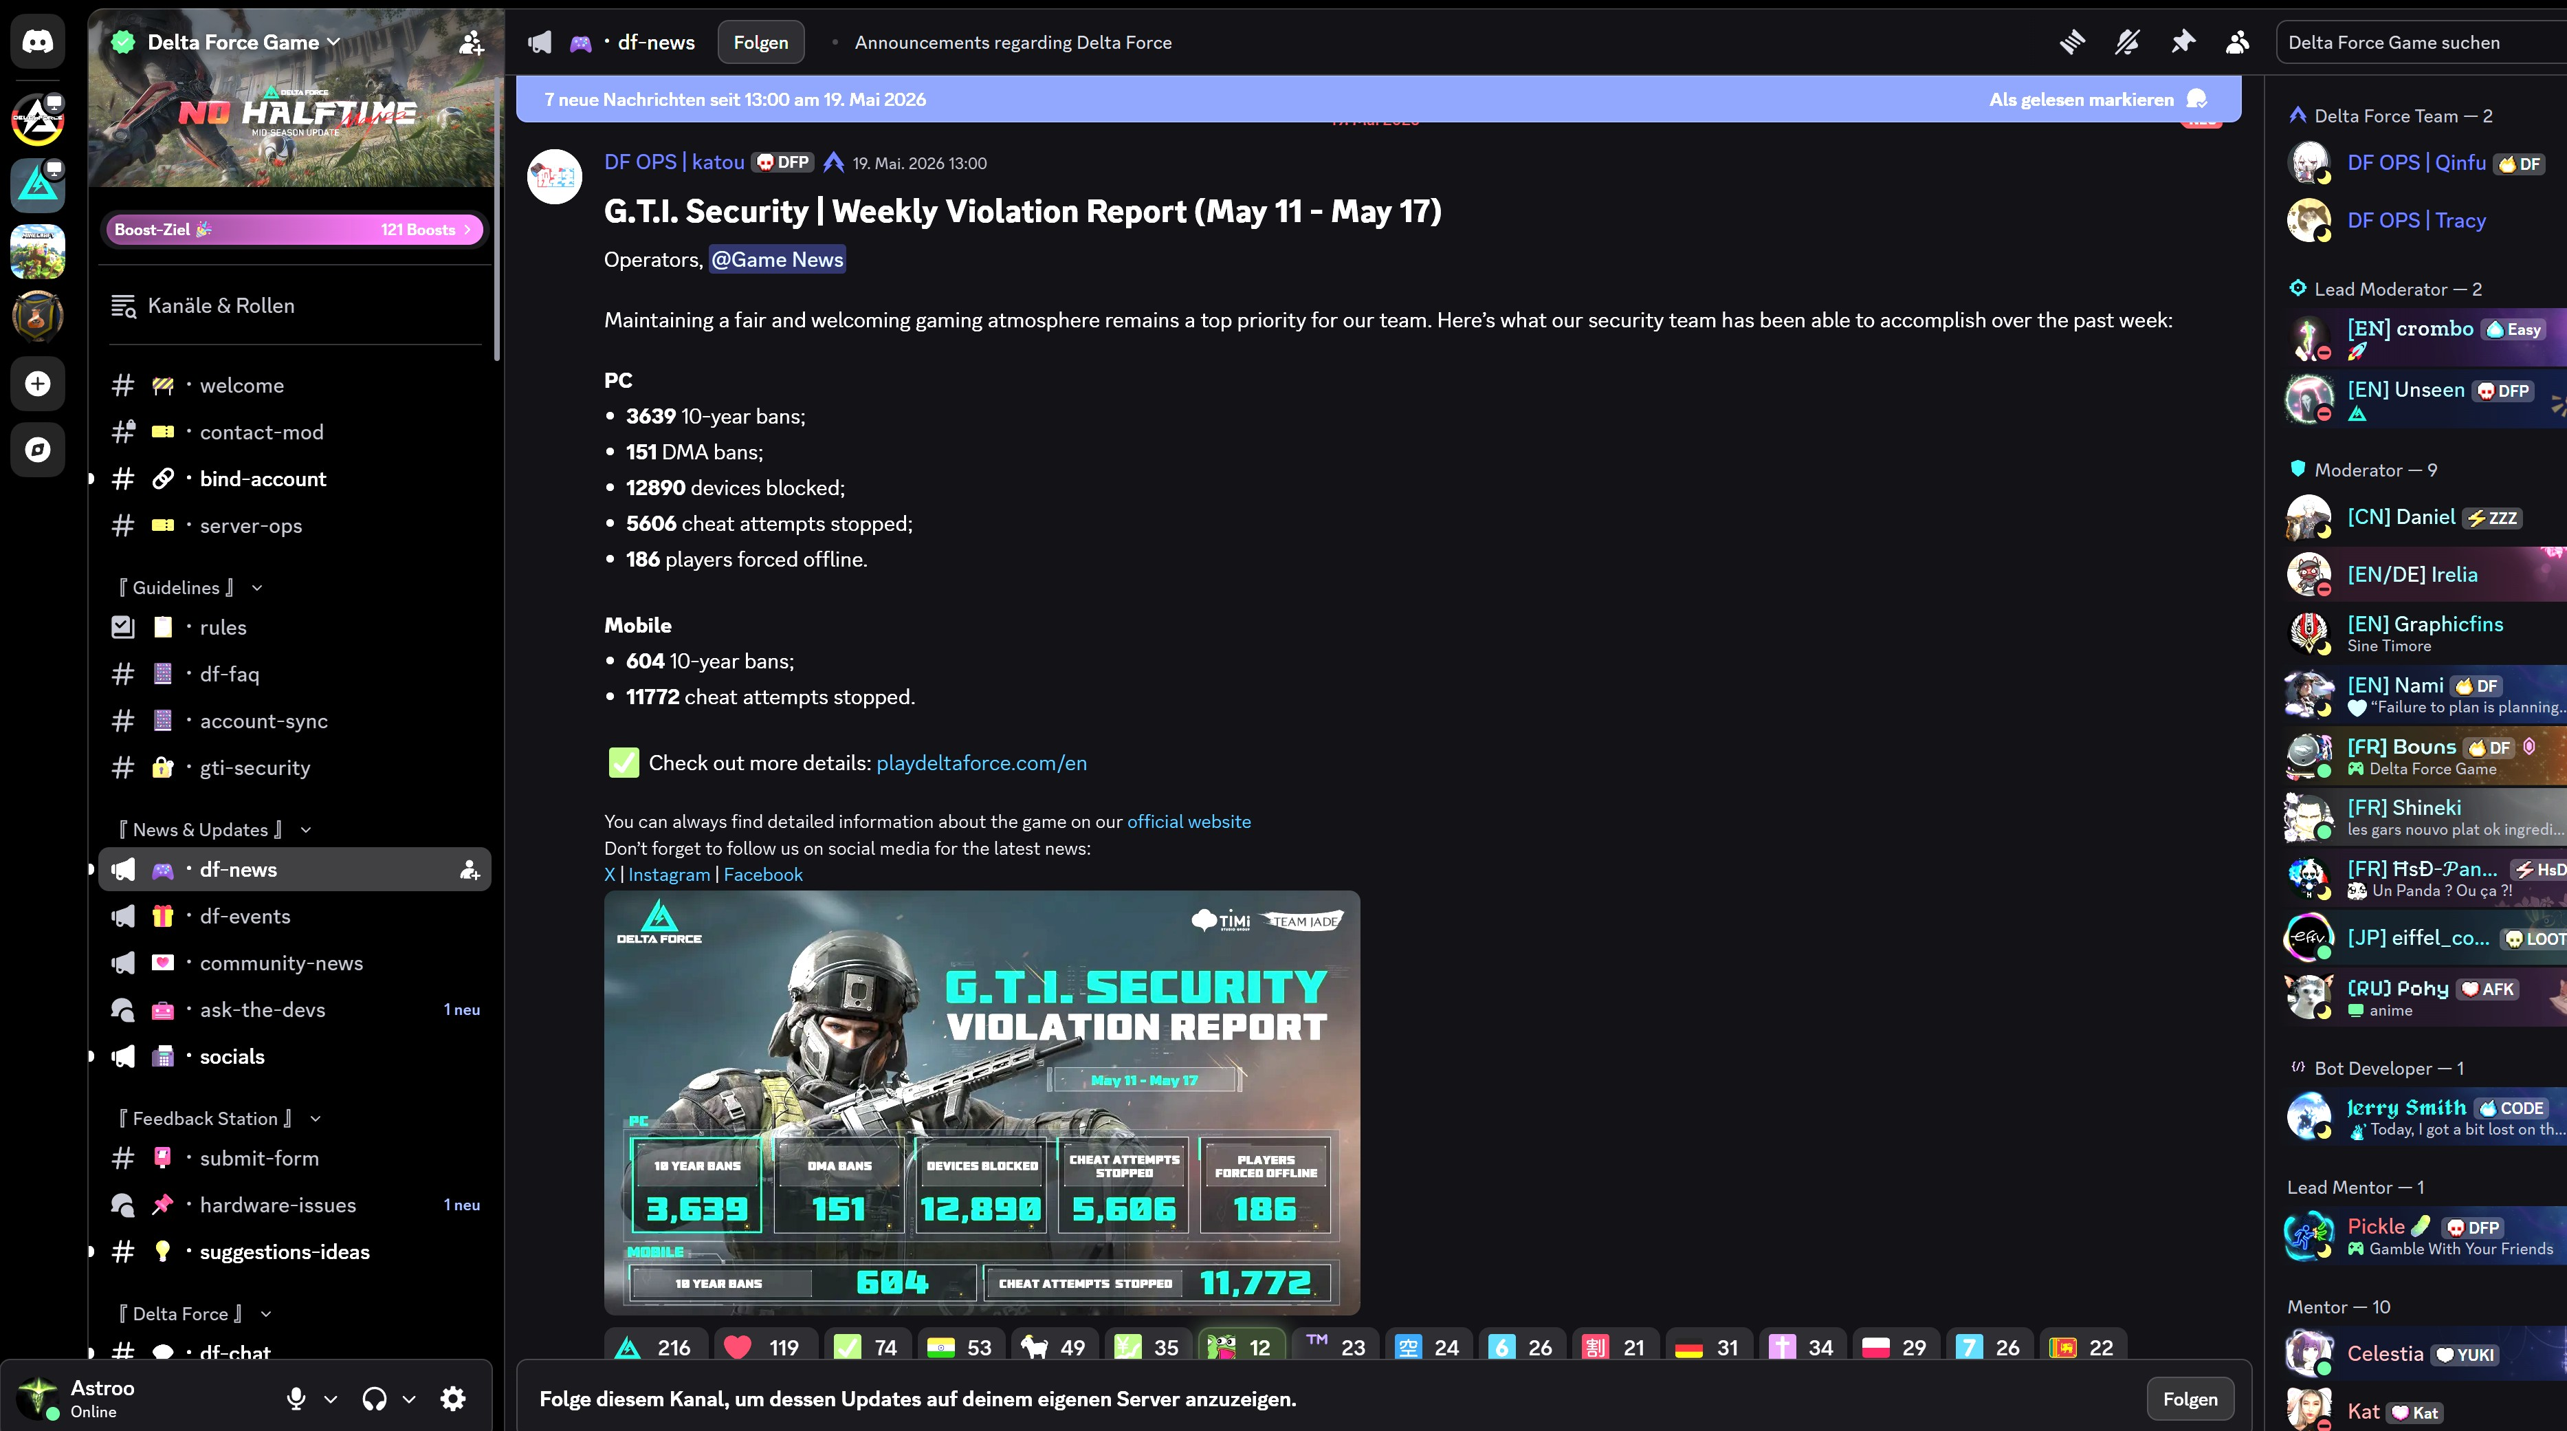Open User Settings gear icon
2567x1431 pixels.
pyautogui.click(x=452, y=1399)
